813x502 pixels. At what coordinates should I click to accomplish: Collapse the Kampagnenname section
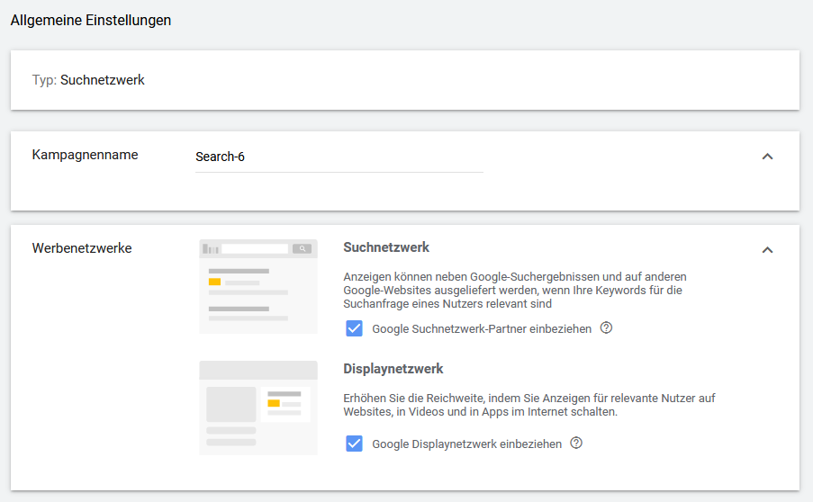[767, 157]
